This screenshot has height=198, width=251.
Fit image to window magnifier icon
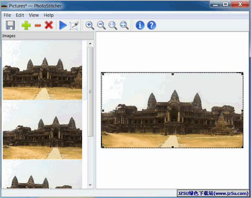tap(124, 25)
